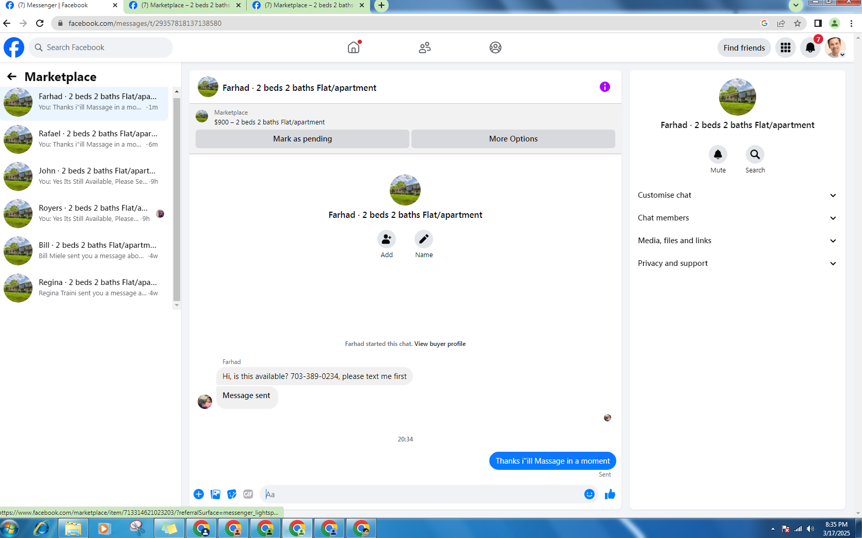The image size is (862, 538).
Task: Open the Chrome three-dot menu
Action: [x=851, y=23]
